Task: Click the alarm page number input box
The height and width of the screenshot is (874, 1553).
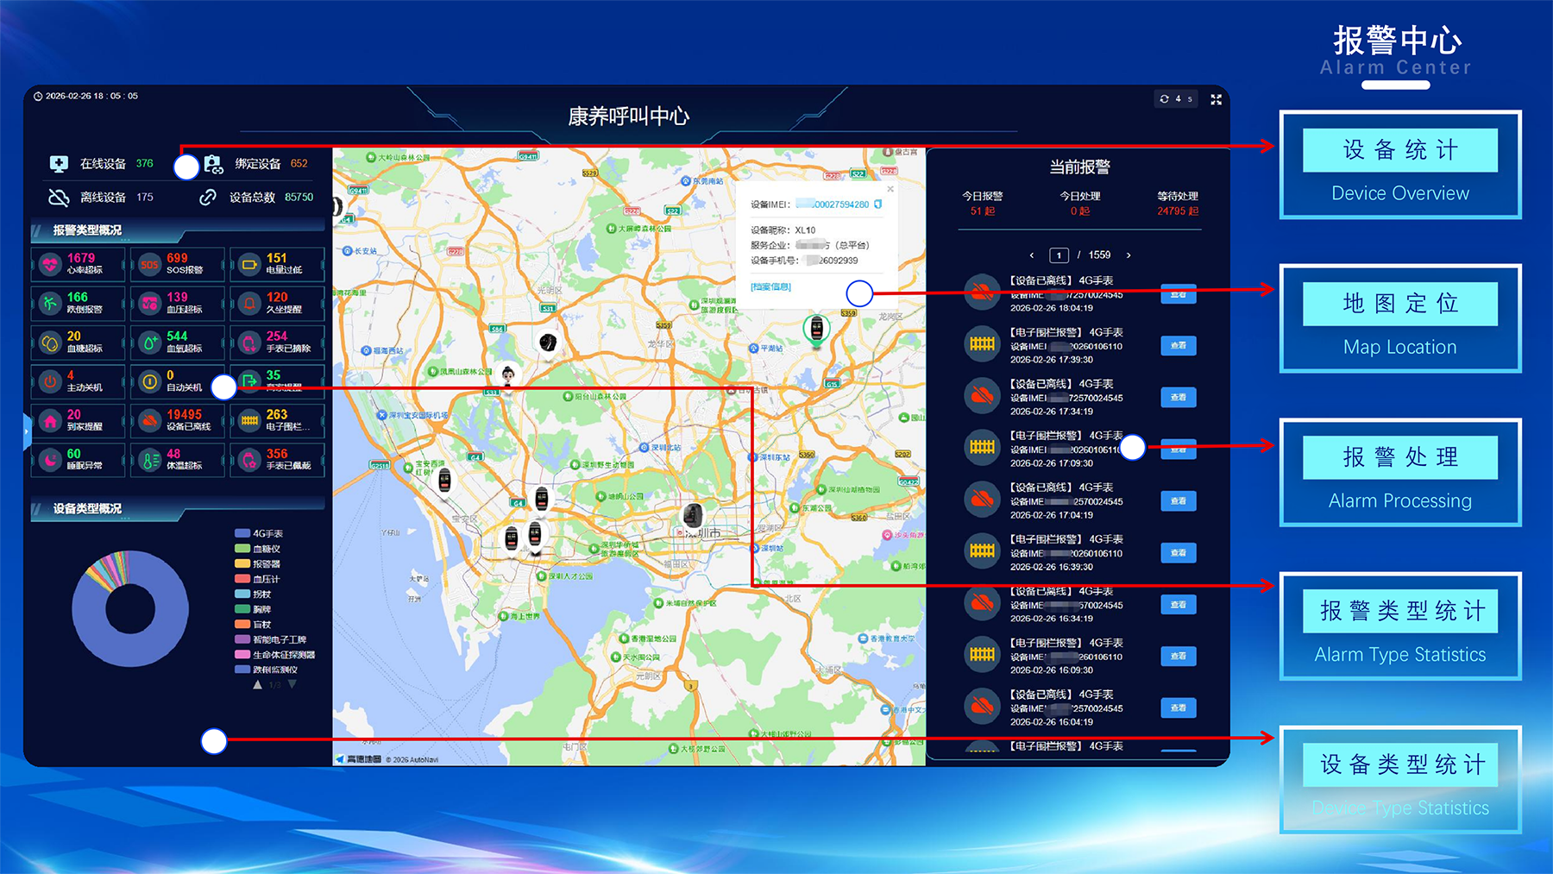Action: (1059, 255)
